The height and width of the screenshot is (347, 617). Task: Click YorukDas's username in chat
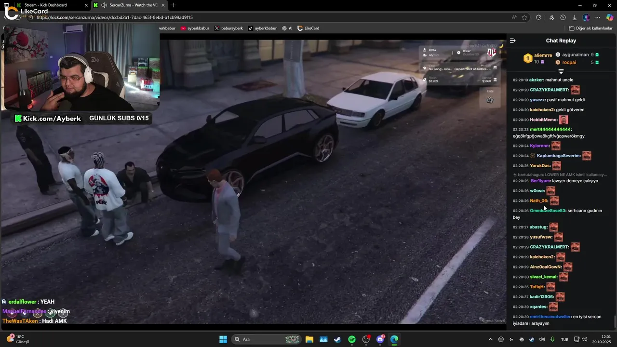tap(540, 166)
